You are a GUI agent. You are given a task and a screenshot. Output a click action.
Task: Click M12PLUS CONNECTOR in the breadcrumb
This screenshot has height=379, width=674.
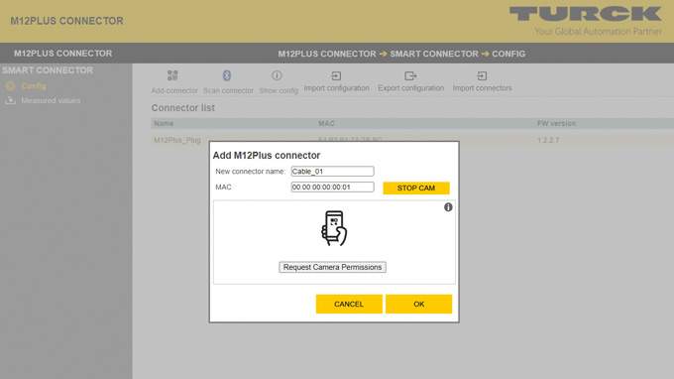[x=327, y=54]
